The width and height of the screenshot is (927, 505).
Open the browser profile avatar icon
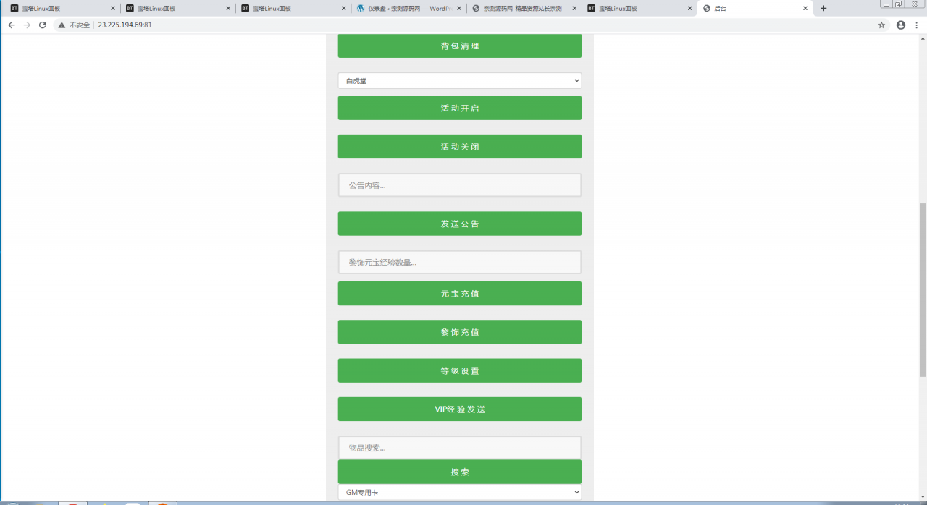pos(900,24)
